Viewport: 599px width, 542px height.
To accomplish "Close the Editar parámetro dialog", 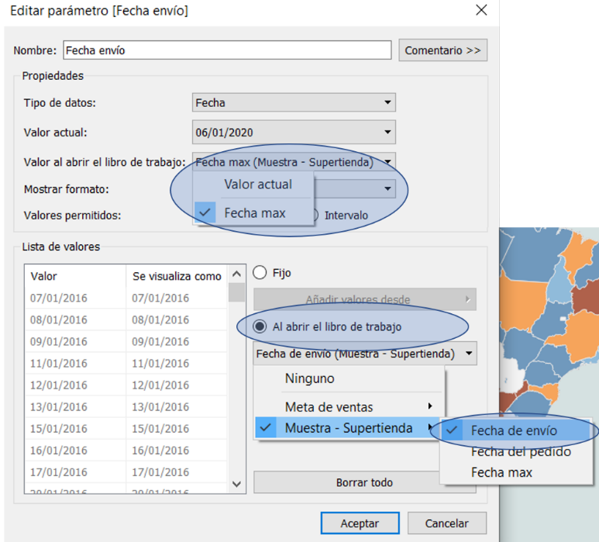I will [481, 11].
